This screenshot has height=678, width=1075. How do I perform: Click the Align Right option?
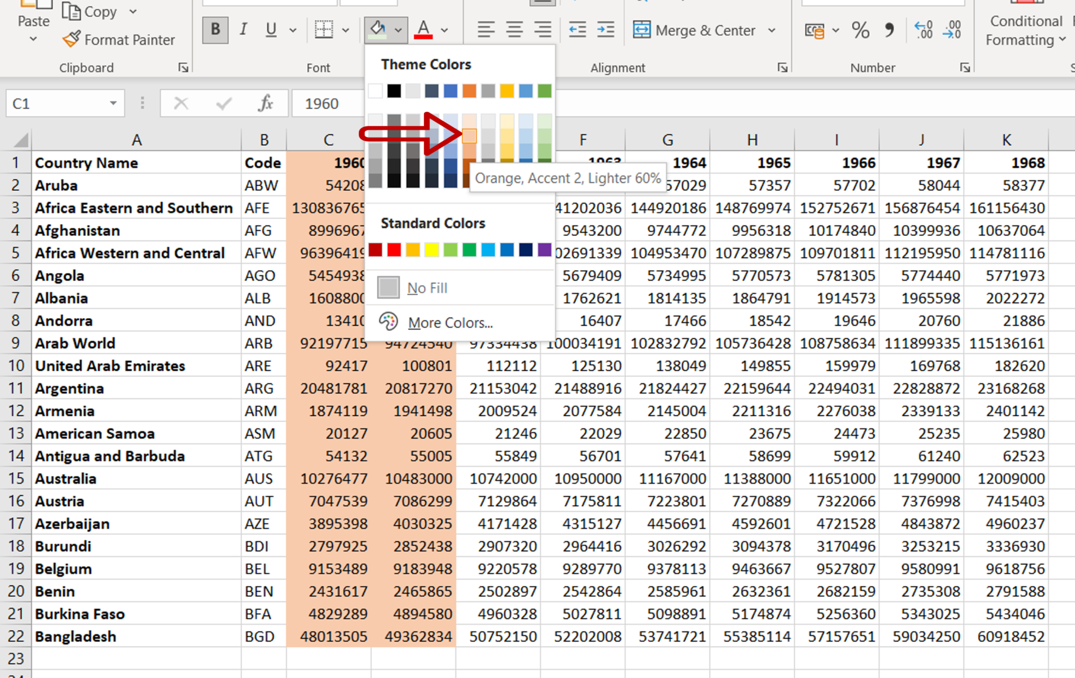[543, 30]
